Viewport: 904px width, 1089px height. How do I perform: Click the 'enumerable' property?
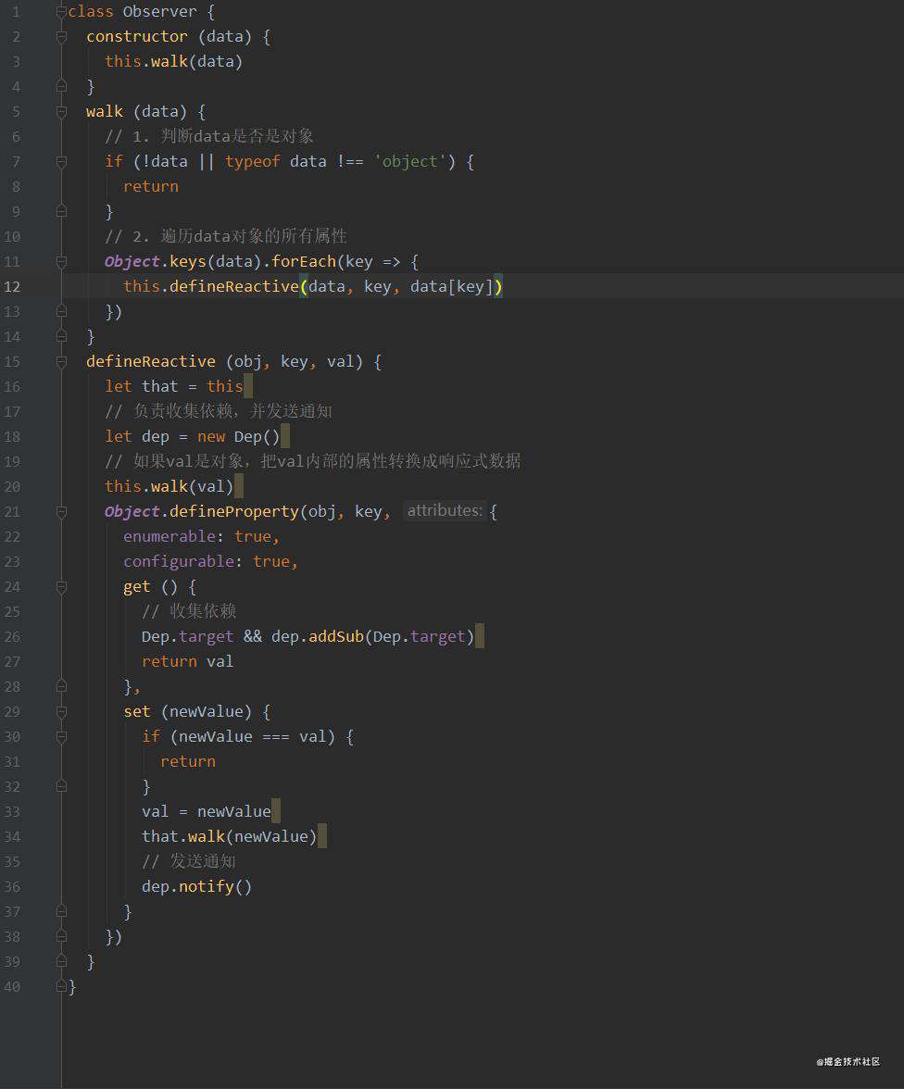click(169, 537)
